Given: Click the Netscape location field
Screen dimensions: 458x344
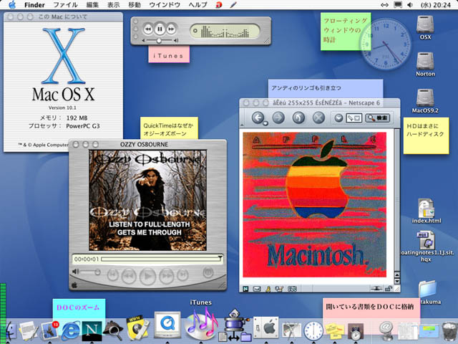Looking at the screenshot, I should pos(354,118).
